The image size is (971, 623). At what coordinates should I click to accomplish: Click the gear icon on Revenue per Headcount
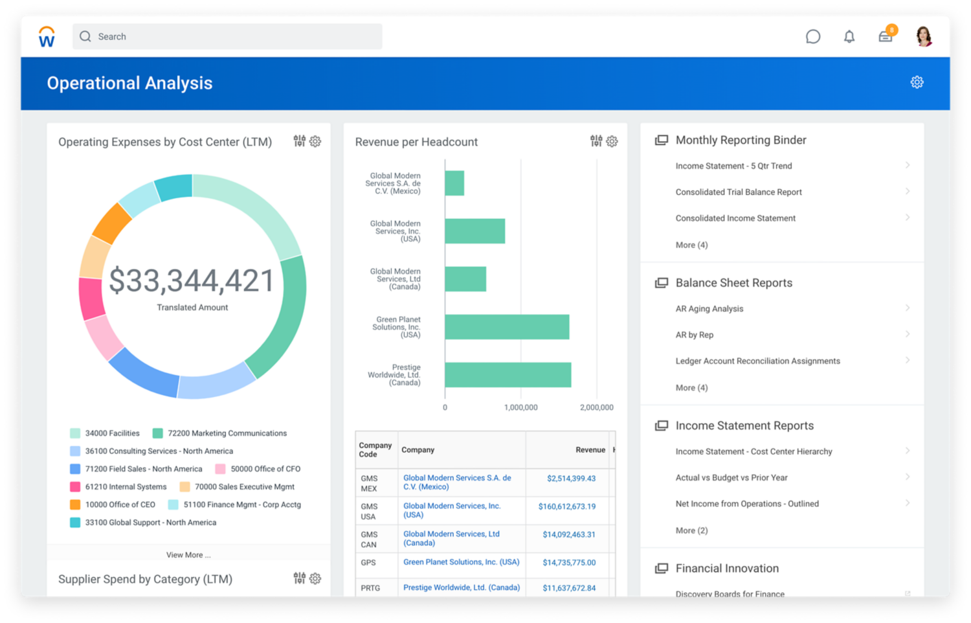612,141
